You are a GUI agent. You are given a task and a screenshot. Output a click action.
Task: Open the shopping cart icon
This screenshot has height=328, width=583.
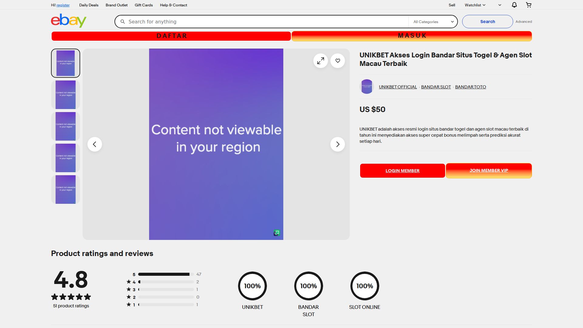point(529,5)
